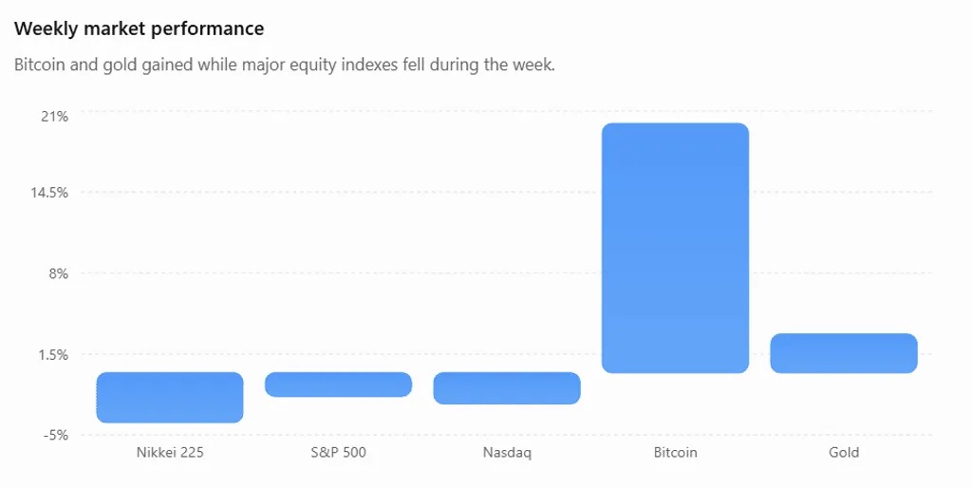Click the -5% y-axis tick label
The width and height of the screenshot is (972, 488).
tap(56, 435)
